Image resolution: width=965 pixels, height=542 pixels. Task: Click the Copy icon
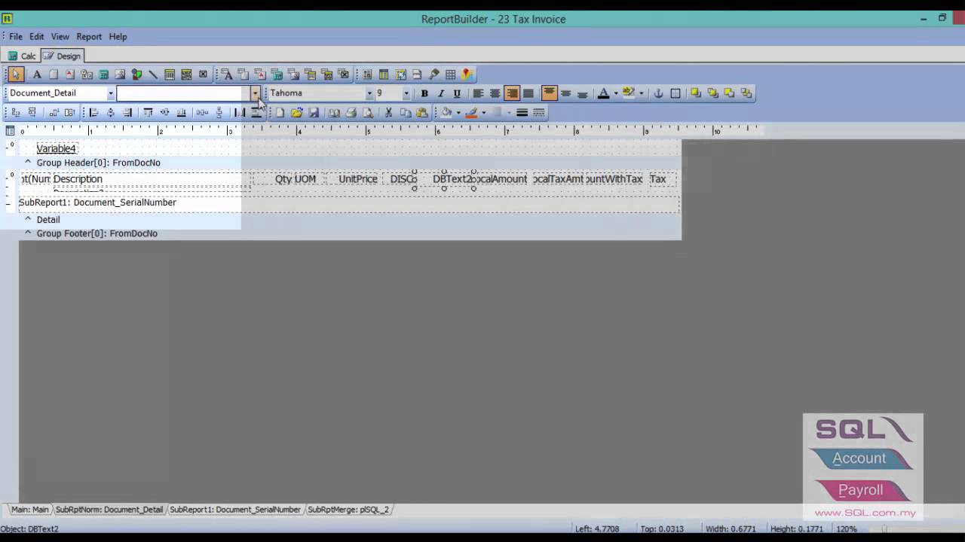coord(406,113)
